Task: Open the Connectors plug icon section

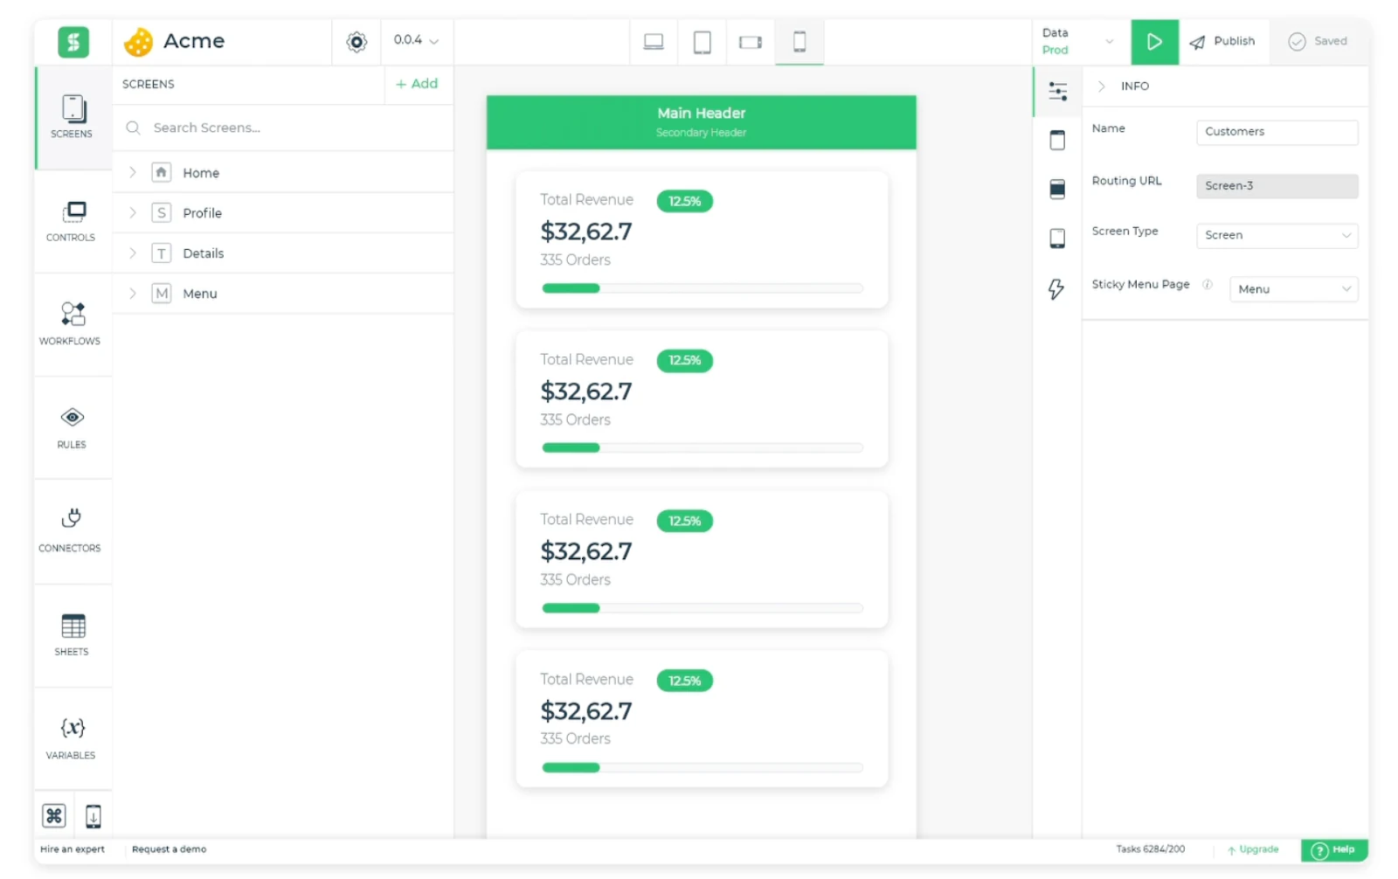Action: point(71,530)
